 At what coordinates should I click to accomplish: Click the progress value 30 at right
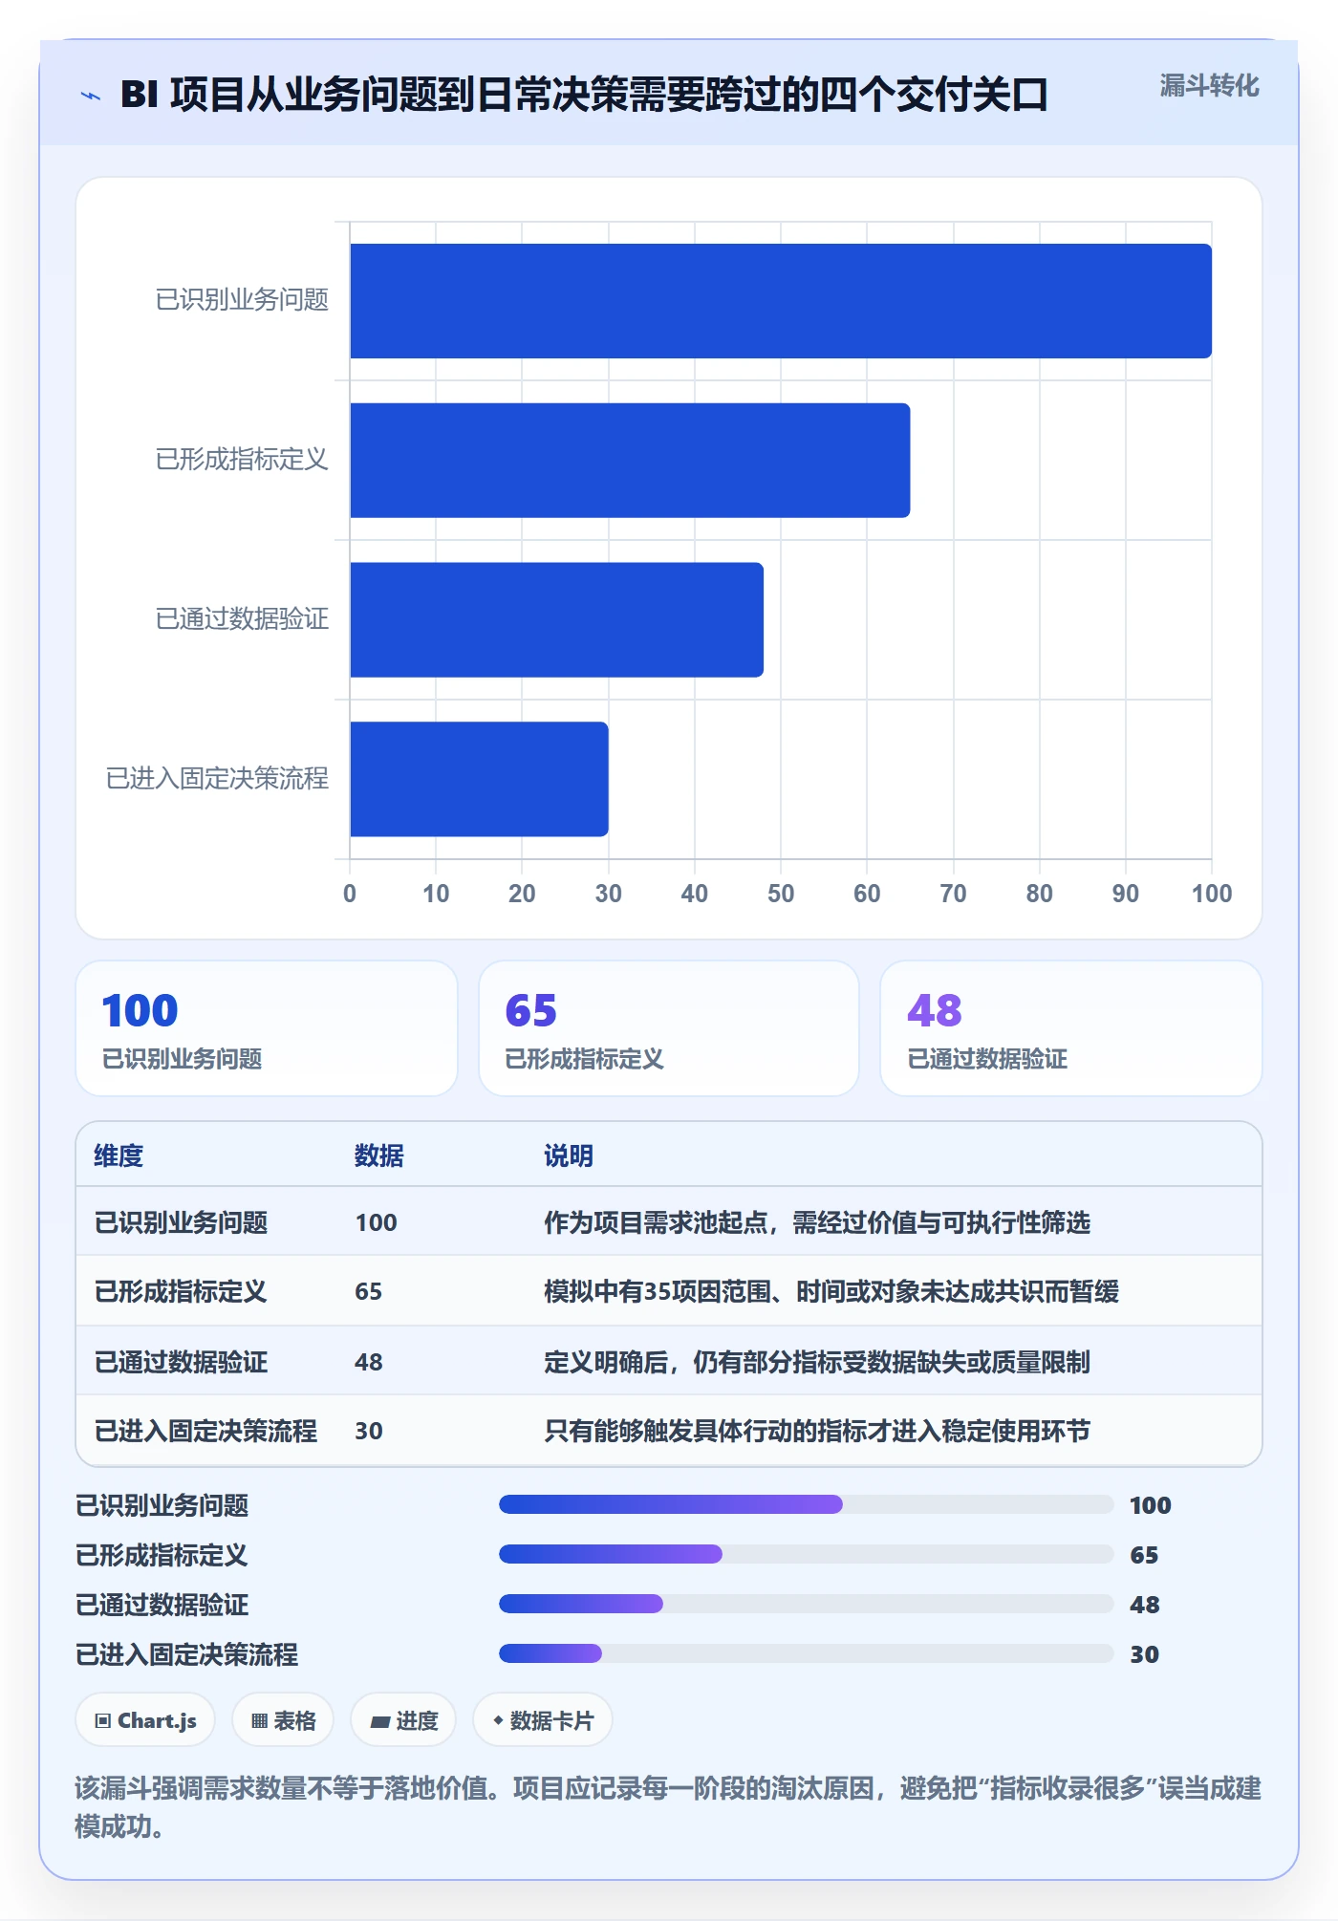point(1144,1654)
